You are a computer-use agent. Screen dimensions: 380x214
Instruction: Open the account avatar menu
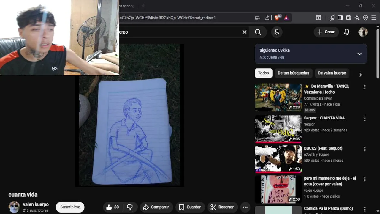363,32
